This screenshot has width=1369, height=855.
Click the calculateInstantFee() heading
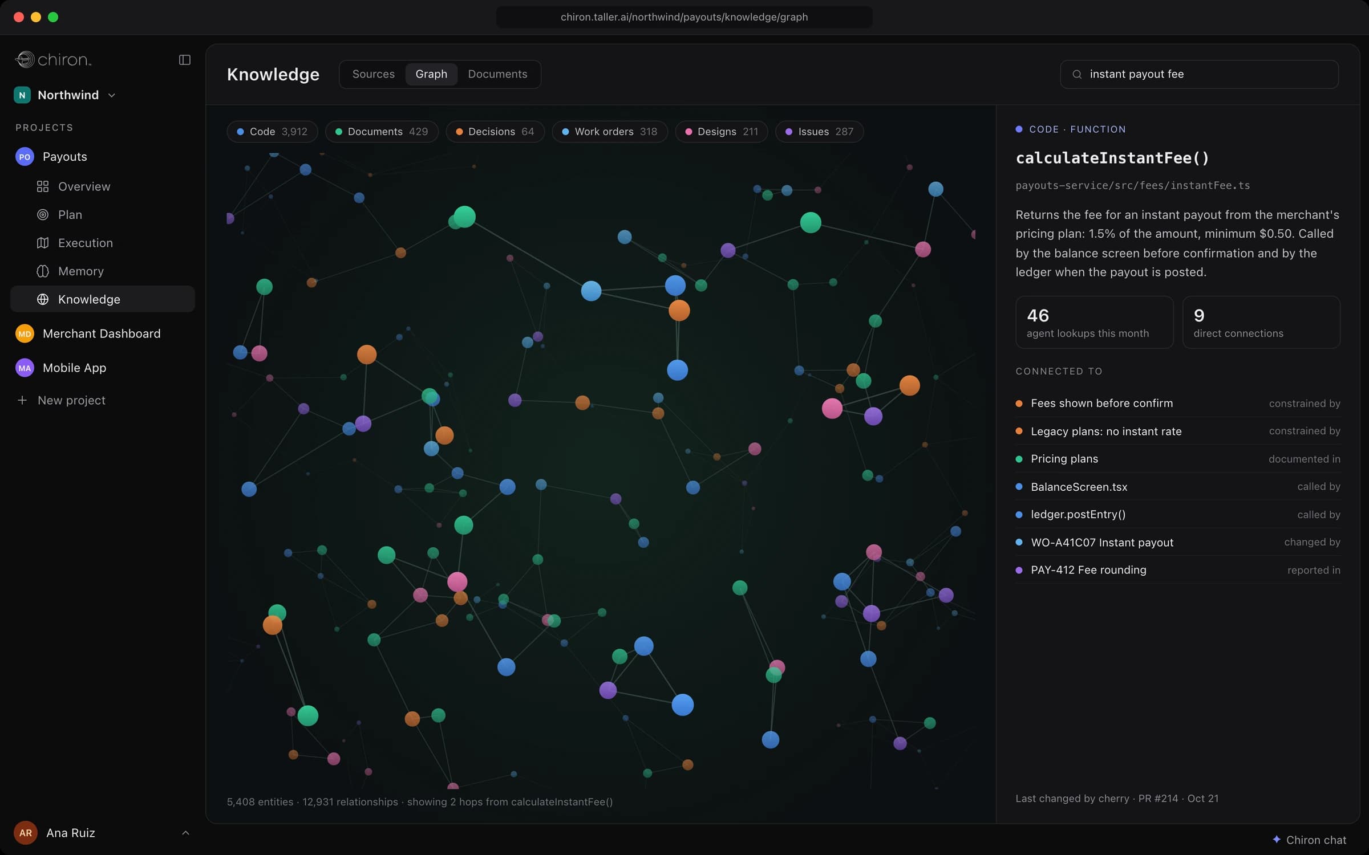[1112, 158]
